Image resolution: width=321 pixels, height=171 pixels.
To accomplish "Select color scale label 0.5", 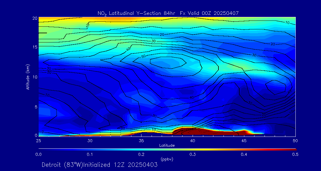I will point(295,155).
